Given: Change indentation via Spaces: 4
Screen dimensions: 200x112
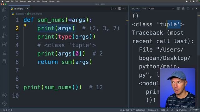Looking at the screenshot, I should point(153,110).
